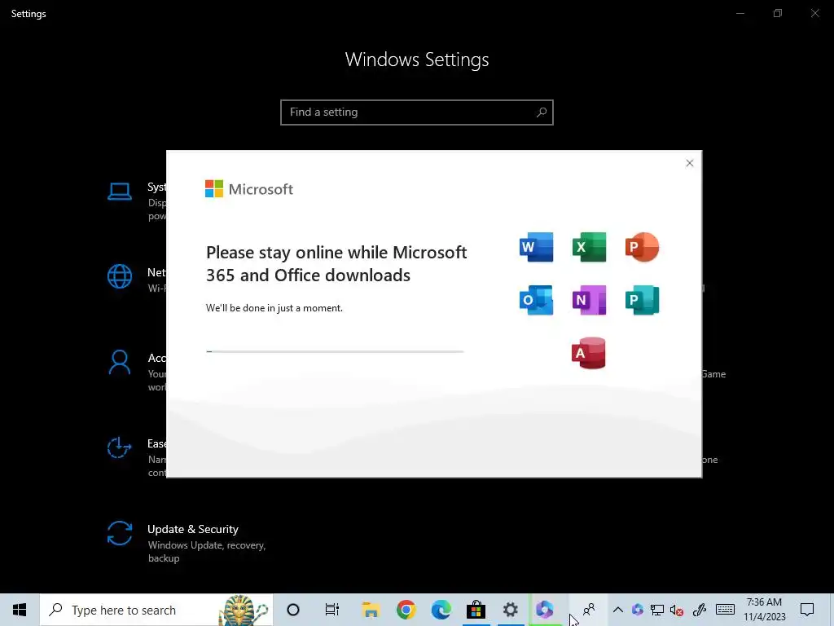Click the muted volume tray icon
The width and height of the screenshot is (834, 626).
point(677,611)
